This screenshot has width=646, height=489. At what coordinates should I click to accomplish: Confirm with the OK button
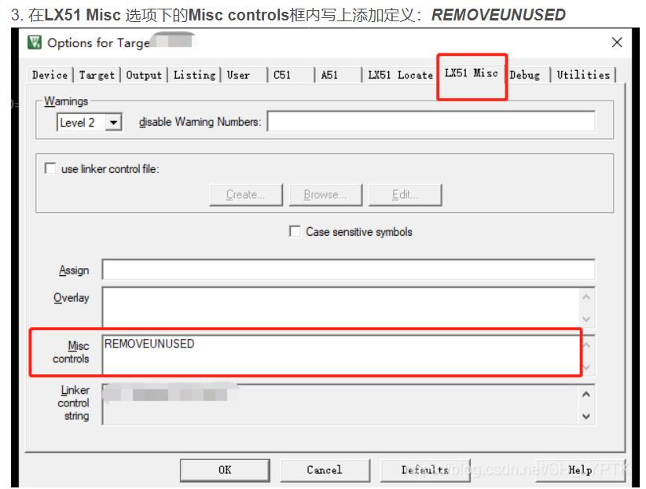click(225, 470)
